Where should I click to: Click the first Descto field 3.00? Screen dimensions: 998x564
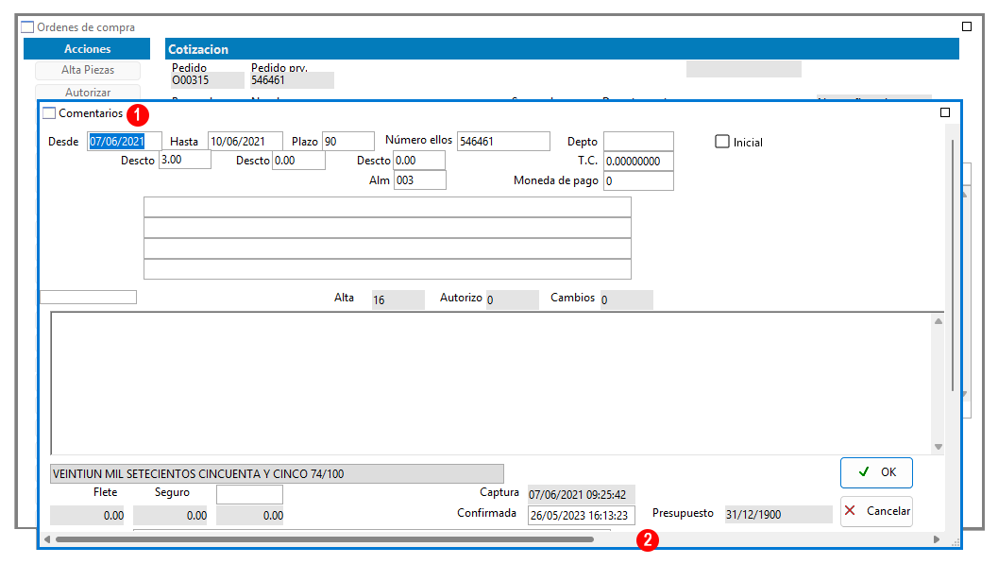pyautogui.click(x=184, y=160)
